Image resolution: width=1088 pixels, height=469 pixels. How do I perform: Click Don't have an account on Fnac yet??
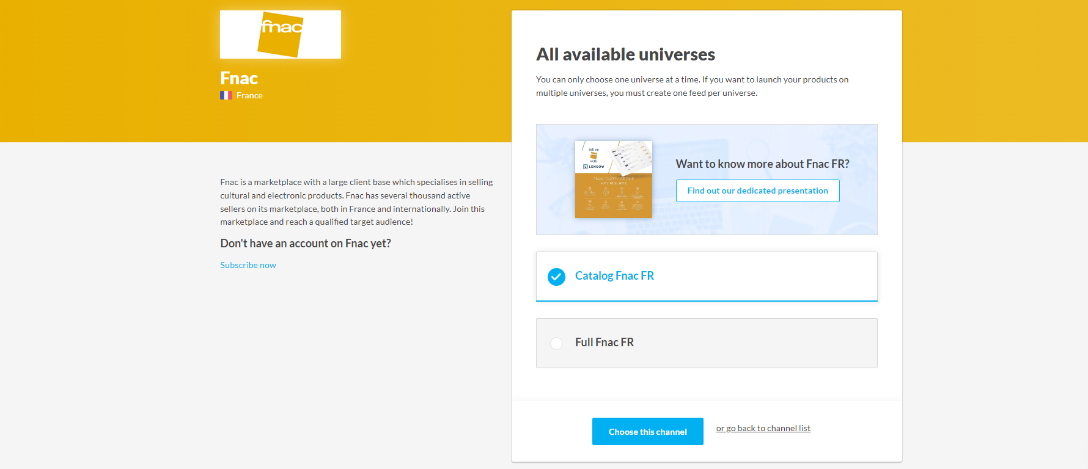(306, 243)
